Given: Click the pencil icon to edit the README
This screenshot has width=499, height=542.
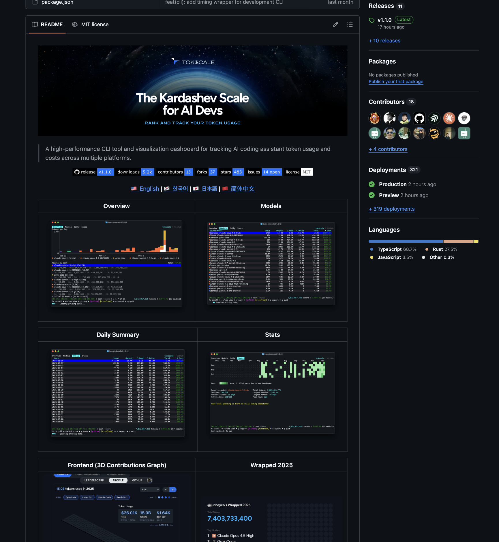Looking at the screenshot, I should point(335,25).
